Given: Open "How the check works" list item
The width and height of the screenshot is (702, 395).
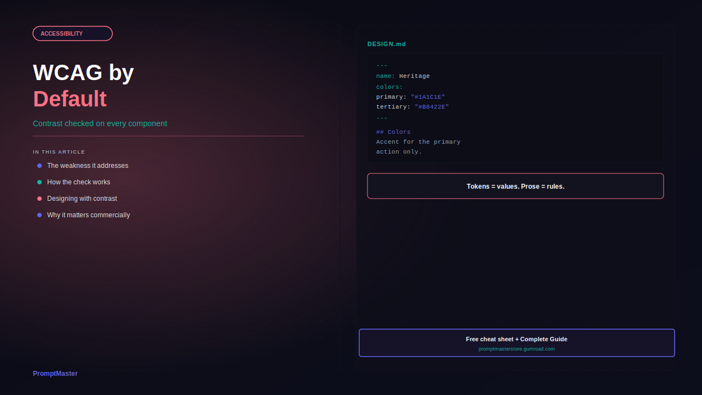Looking at the screenshot, I should coord(74,182).
